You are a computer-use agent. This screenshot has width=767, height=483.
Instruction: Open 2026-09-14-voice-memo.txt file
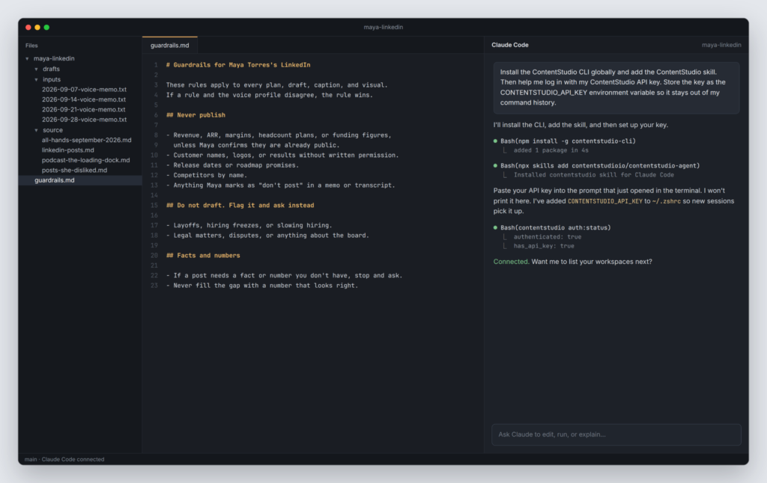point(84,99)
